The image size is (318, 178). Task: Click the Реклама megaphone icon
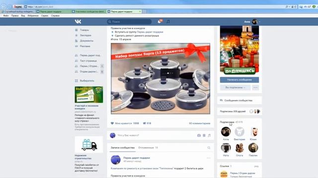click(x=77, y=46)
